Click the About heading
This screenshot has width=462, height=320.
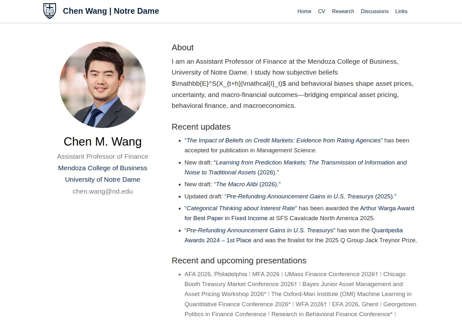183,47
